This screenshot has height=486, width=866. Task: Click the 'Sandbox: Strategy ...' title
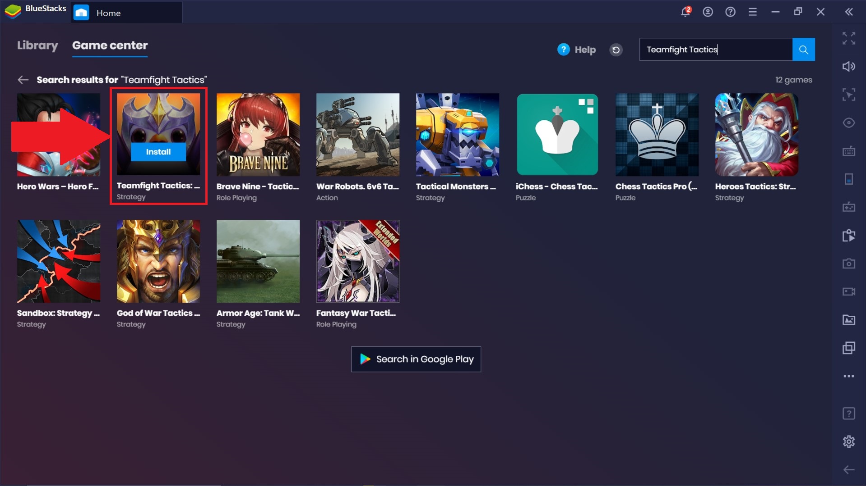(59, 313)
